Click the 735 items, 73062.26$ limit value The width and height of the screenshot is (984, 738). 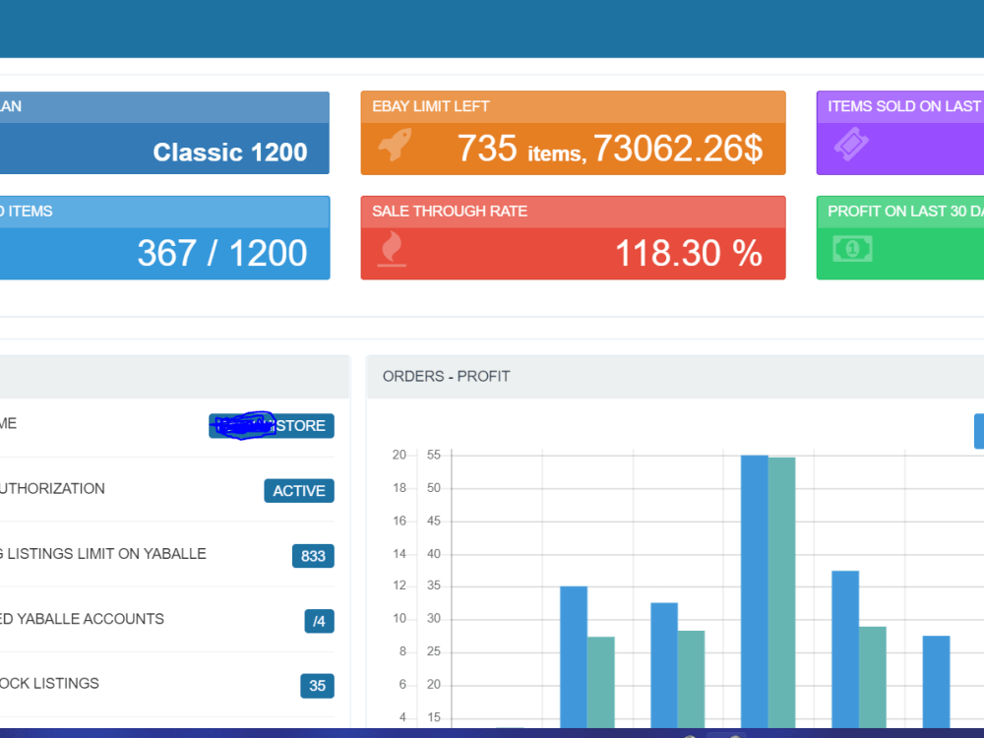[610, 149]
